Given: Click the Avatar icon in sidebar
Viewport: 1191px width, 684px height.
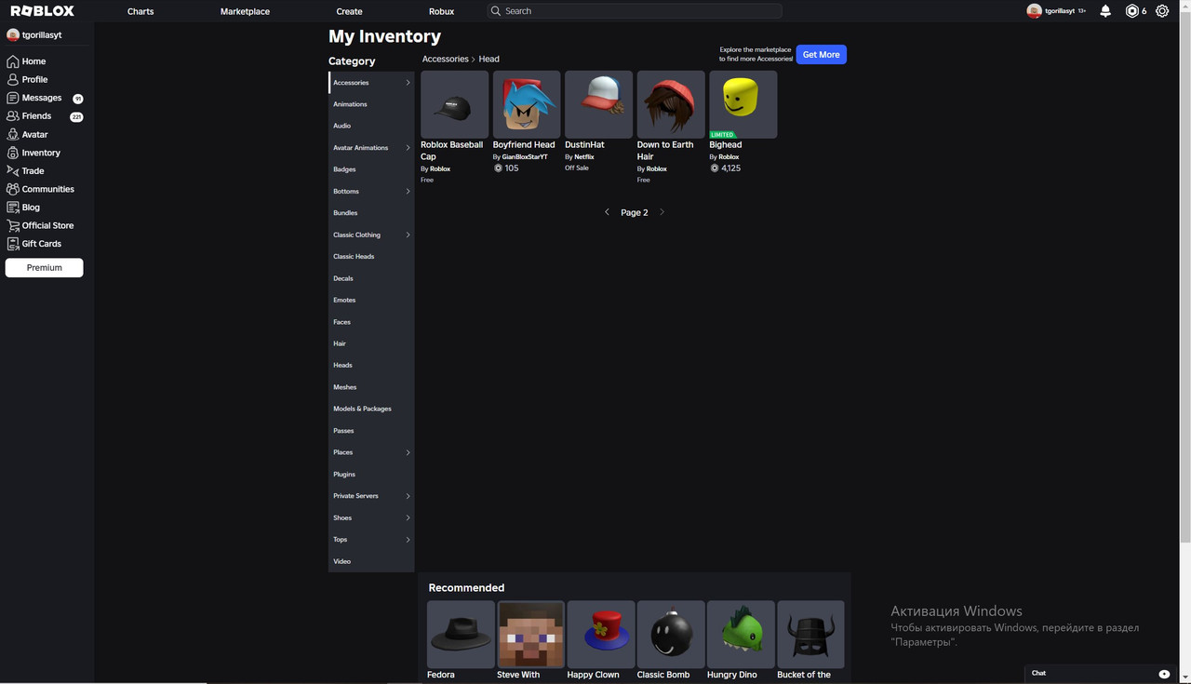Looking at the screenshot, I should tap(13, 134).
